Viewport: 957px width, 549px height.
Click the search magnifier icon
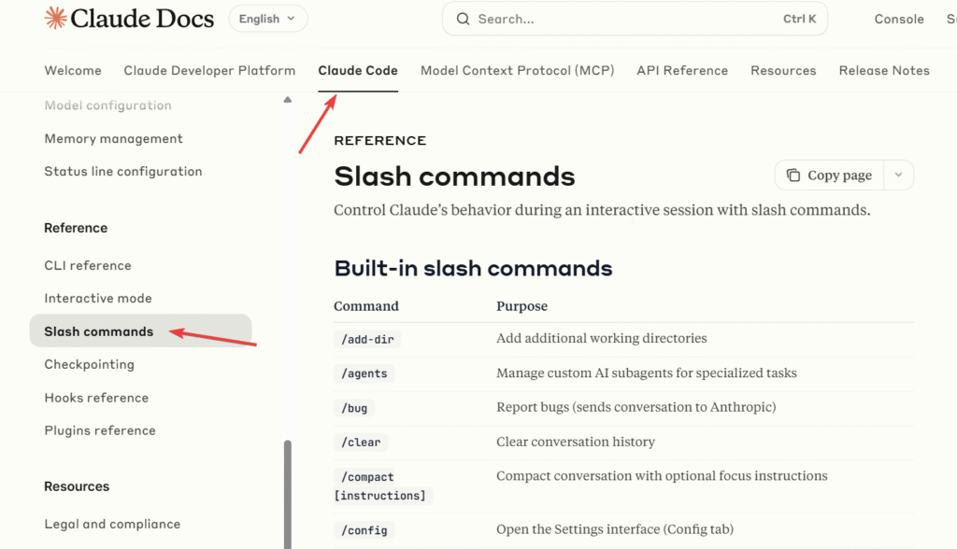coord(463,19)
